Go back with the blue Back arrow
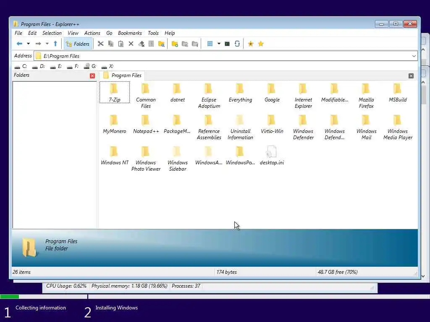 19,44
